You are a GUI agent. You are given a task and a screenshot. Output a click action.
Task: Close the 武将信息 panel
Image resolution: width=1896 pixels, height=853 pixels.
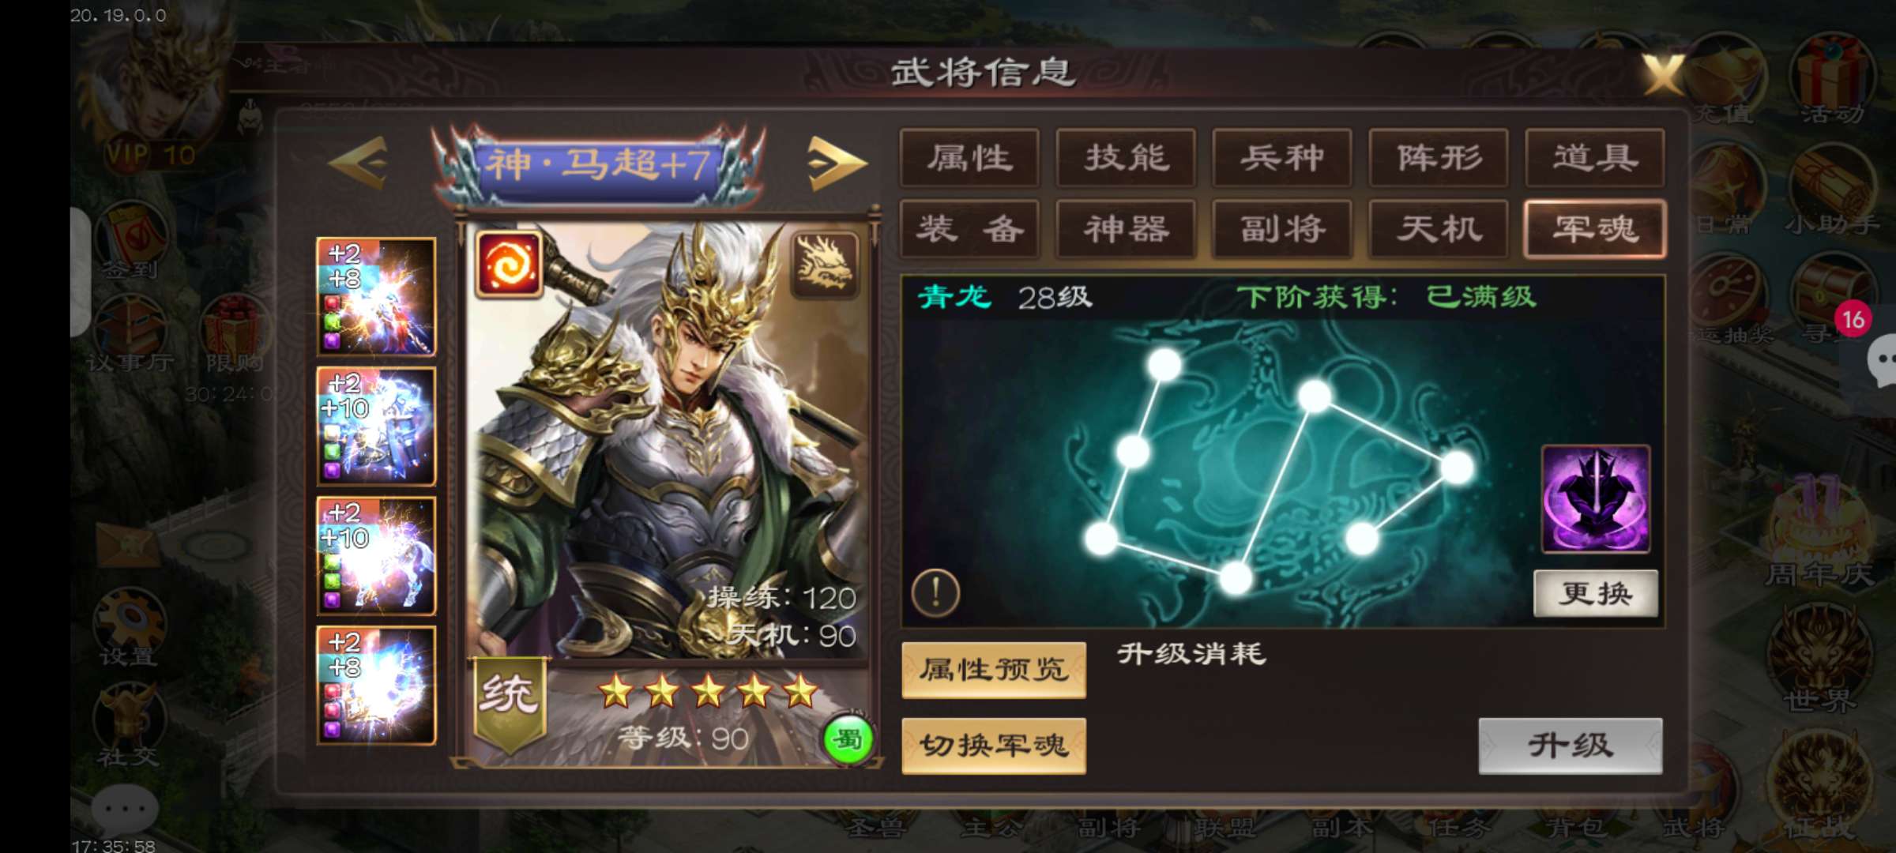pyautogui.click(x=1664, y=74)
